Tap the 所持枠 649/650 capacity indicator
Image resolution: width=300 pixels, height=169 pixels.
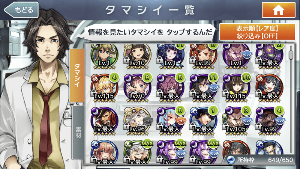pos(260,160)
